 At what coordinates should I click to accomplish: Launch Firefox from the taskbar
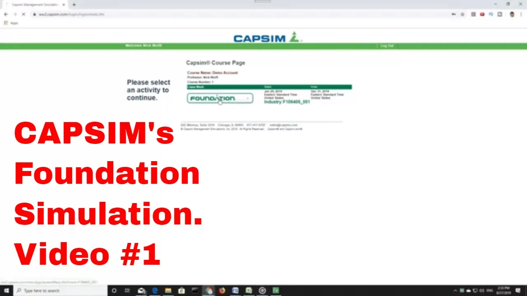click(222, 291)
